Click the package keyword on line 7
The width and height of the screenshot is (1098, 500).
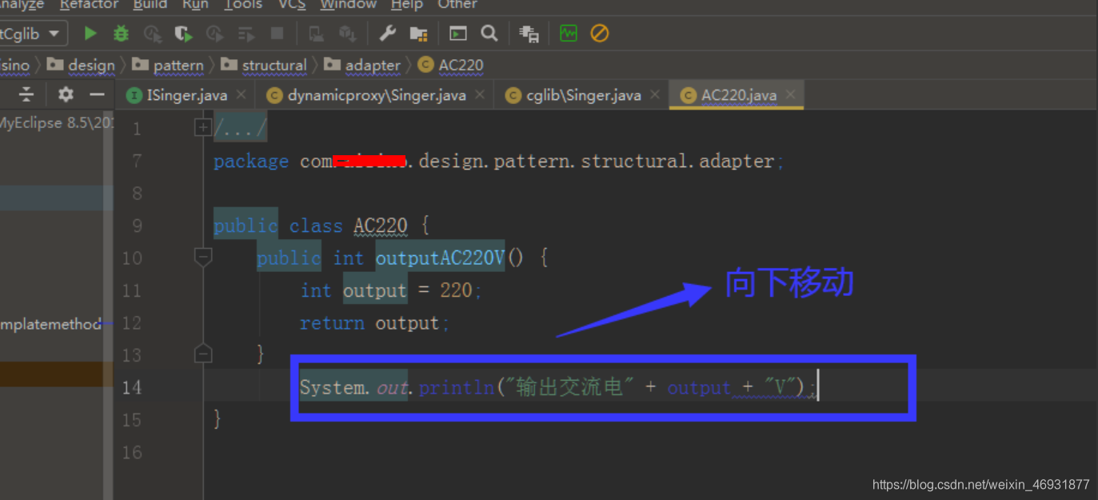click(251, 161)
